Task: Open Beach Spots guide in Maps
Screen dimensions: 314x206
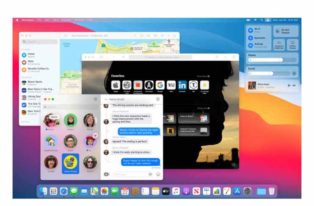Action: pyautogui.click(x=40, y=83)
